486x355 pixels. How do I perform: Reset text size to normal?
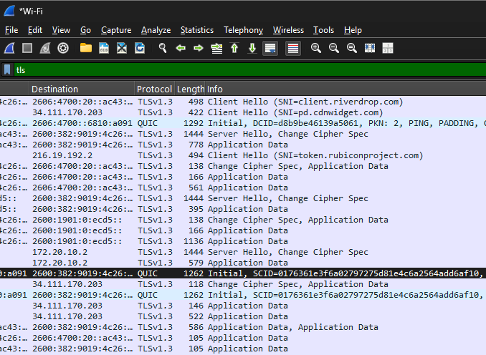(x=352, y=48)
